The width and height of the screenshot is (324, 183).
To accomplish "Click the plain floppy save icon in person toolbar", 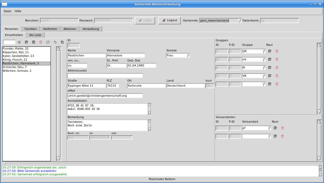I will click(34, 42).
